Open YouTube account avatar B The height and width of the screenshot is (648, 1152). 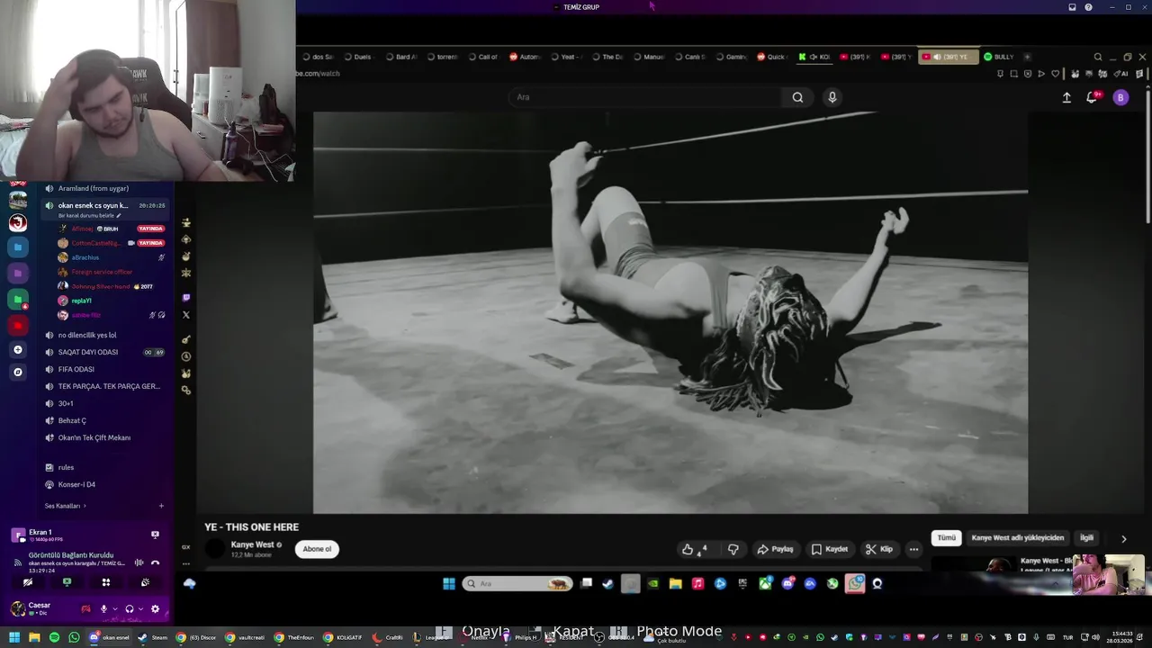(1120, 97)
